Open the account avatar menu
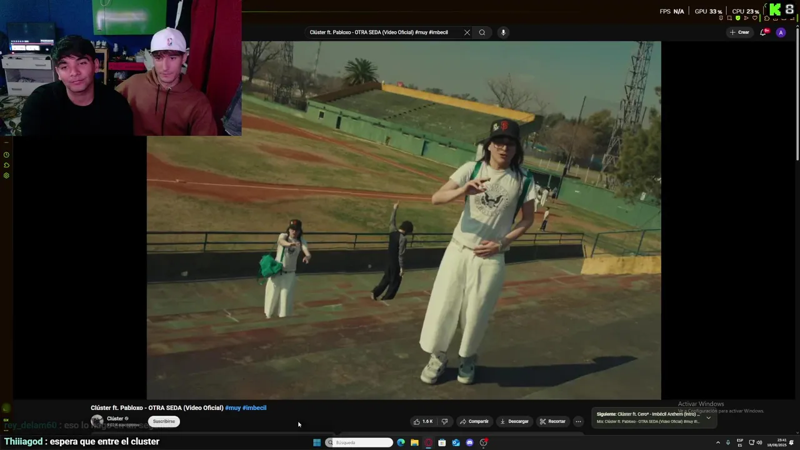Viewport: 800px width, 450px height. coord(781,32)
